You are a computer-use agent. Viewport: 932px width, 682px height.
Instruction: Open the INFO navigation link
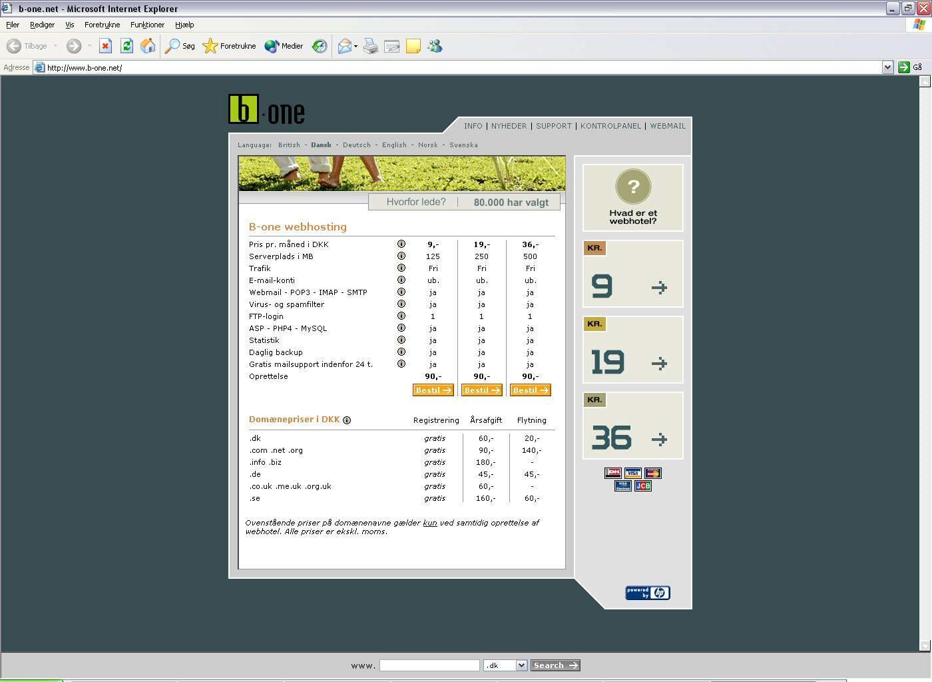pos(473,126)
